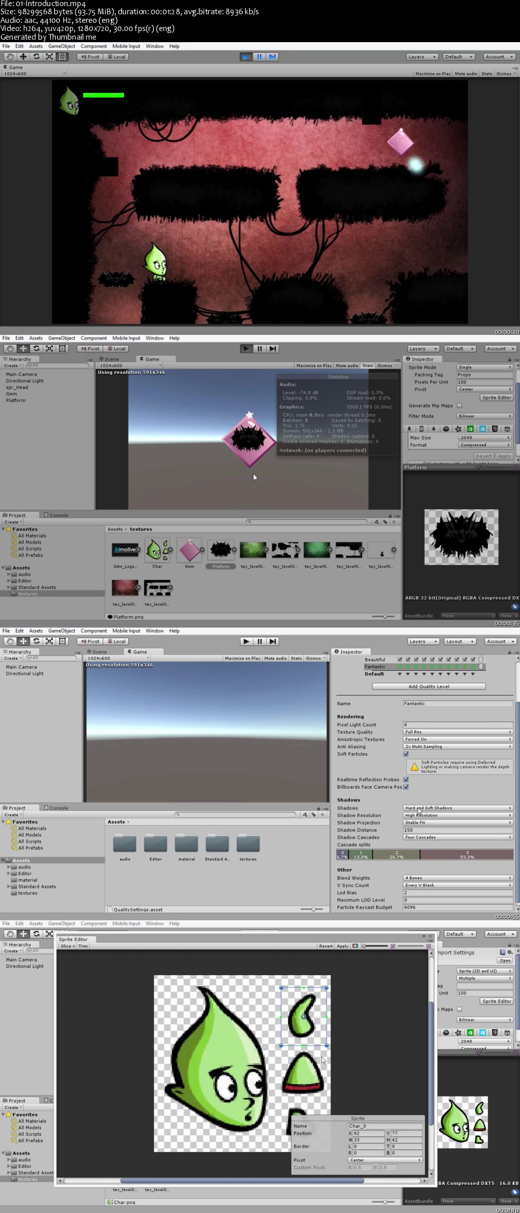Click the Cascade splits bar segment labeled 26.7%

pos(396,855)
